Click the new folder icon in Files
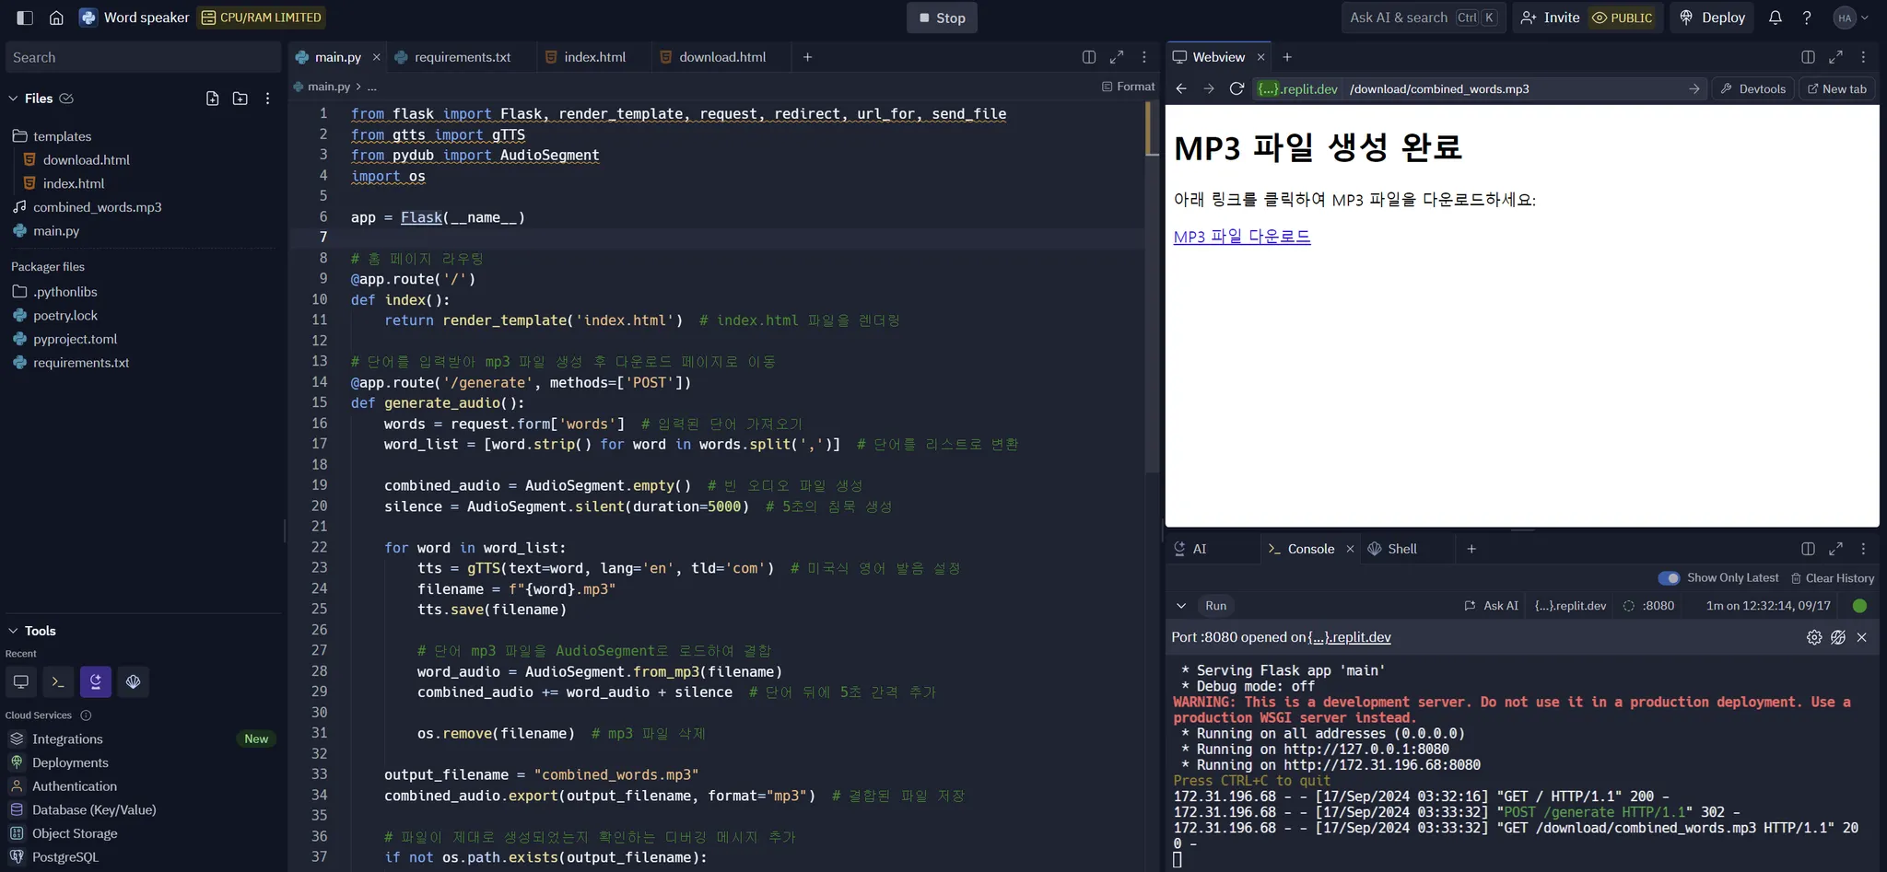Viewport: 1887px width, 872px height. coord(240,99)
